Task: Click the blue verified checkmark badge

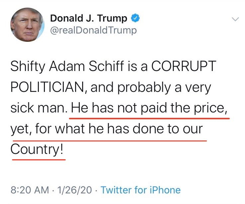Action: (x=135, y=19)
